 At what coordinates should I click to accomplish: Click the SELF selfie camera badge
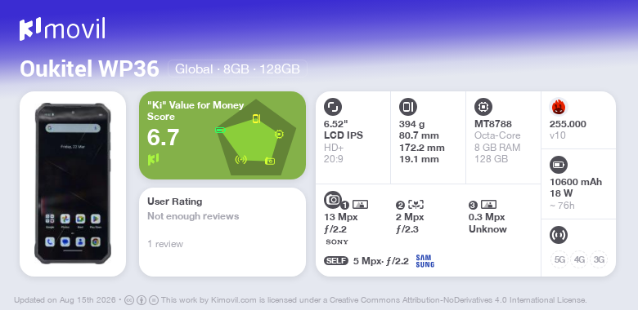point(336,260)
